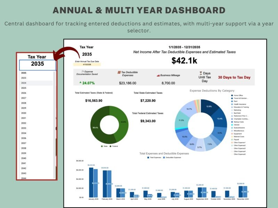Click the $9,343.00 federal taxes value
278x208 pixels.
(148, 121)
